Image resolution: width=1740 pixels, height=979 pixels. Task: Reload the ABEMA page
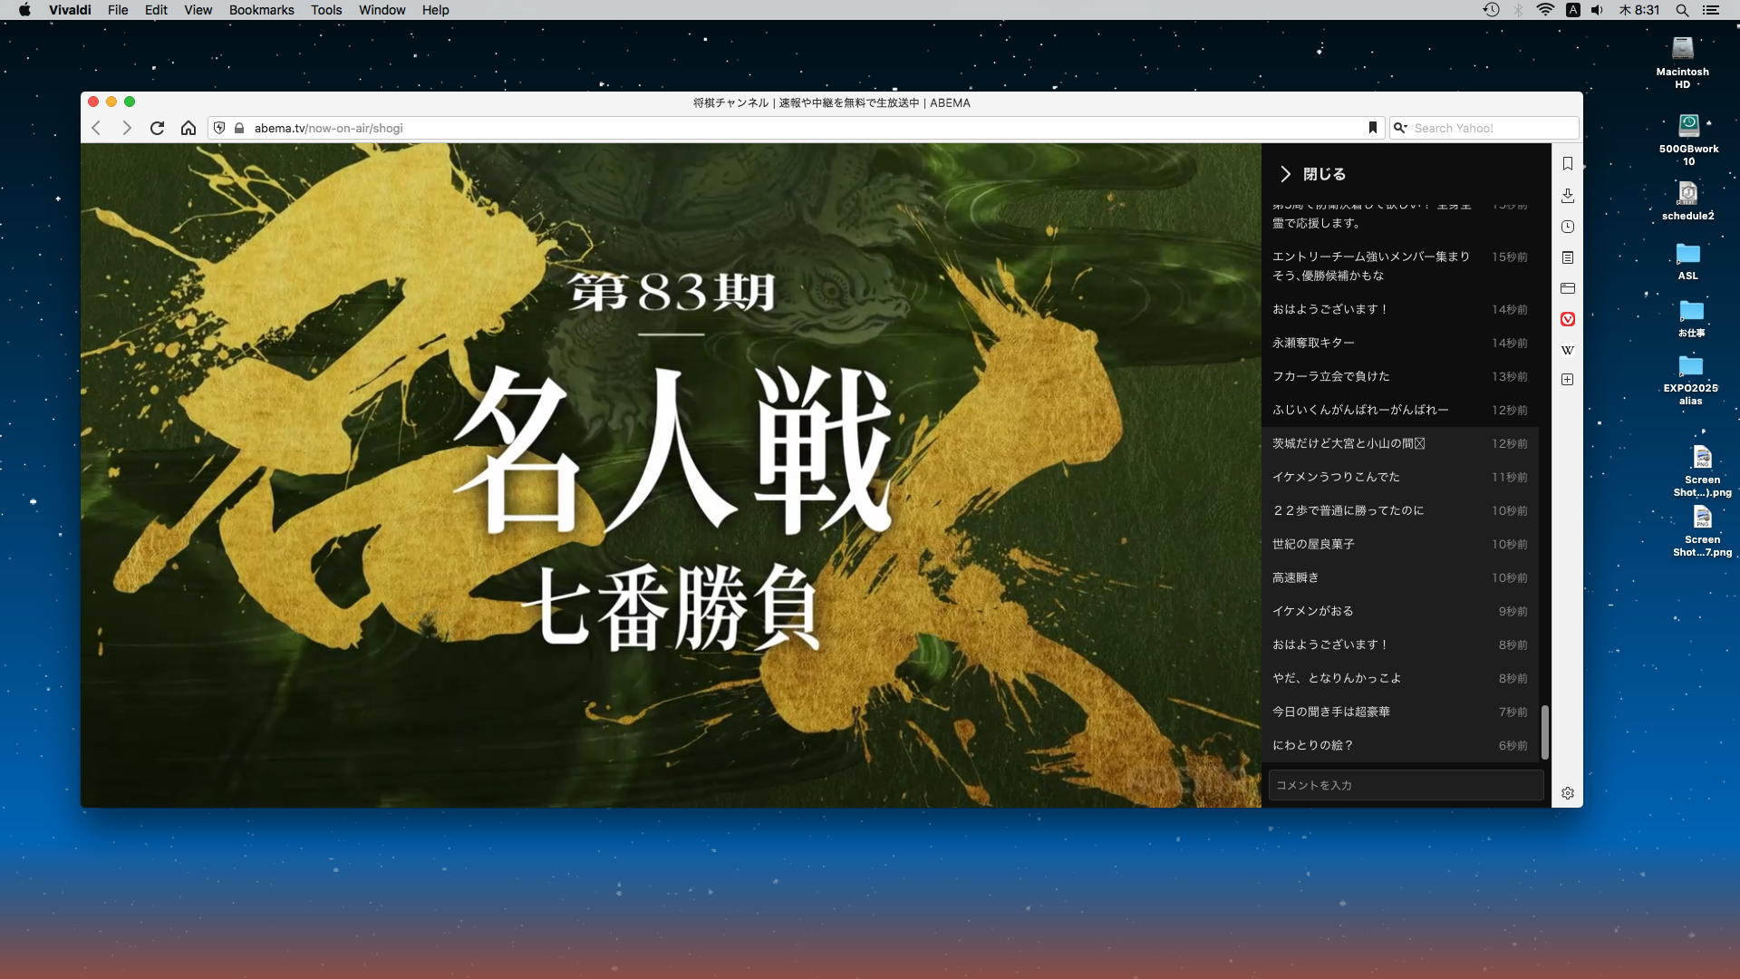(157, 128)
